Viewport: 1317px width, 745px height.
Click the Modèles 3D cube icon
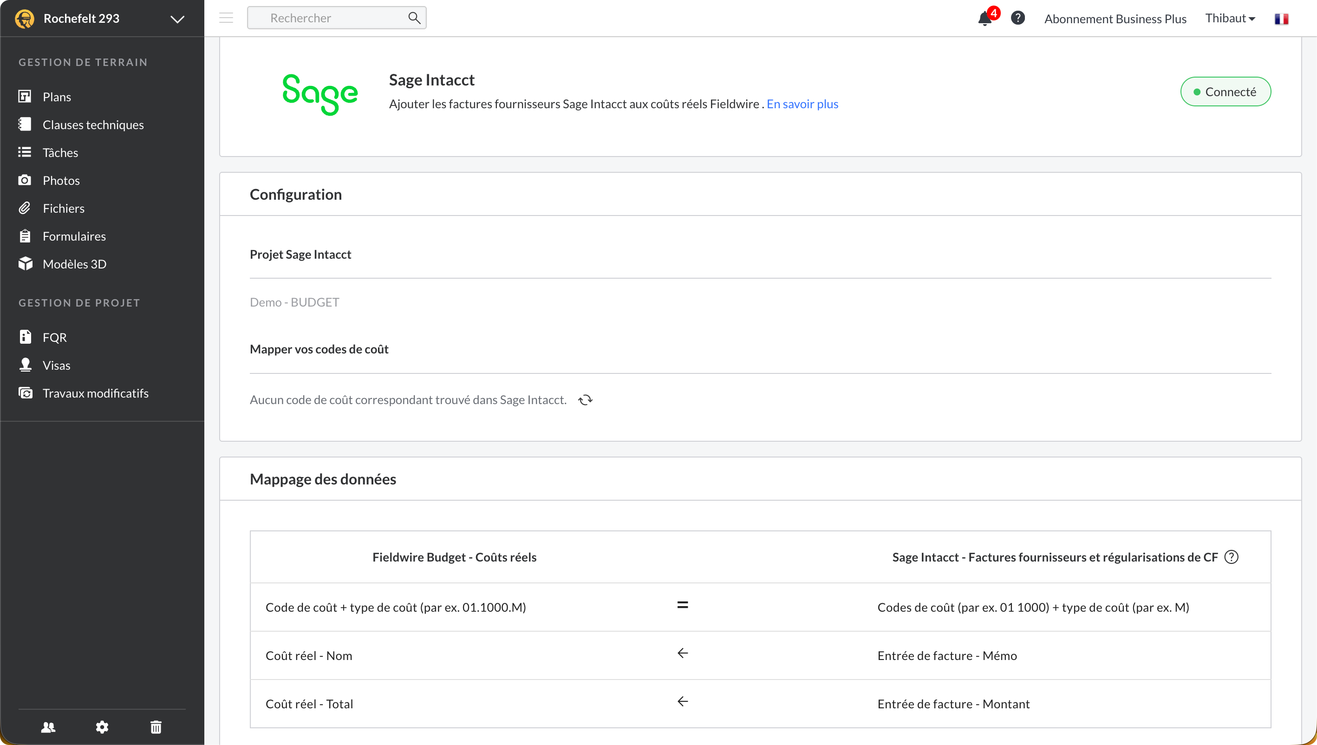[x=25, y=263]
